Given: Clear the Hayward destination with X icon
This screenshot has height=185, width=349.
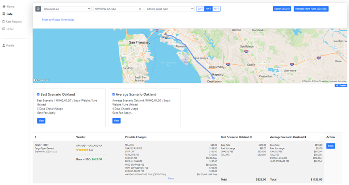Looking at the screenshot, I should pyautogui.click(x=140, y=9).
